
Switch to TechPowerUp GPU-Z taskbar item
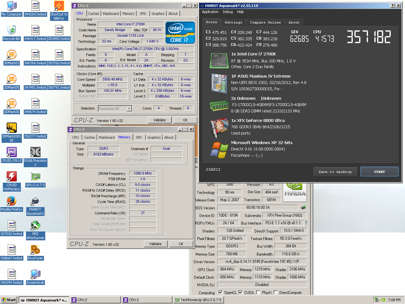coord(198,300)
